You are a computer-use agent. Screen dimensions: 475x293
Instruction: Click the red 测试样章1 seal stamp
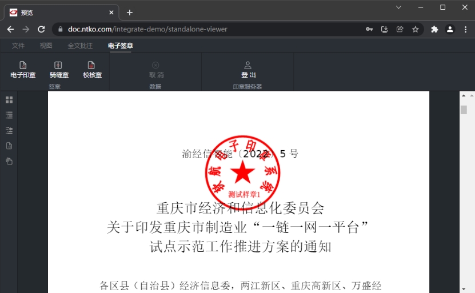(x=242, y=173)
